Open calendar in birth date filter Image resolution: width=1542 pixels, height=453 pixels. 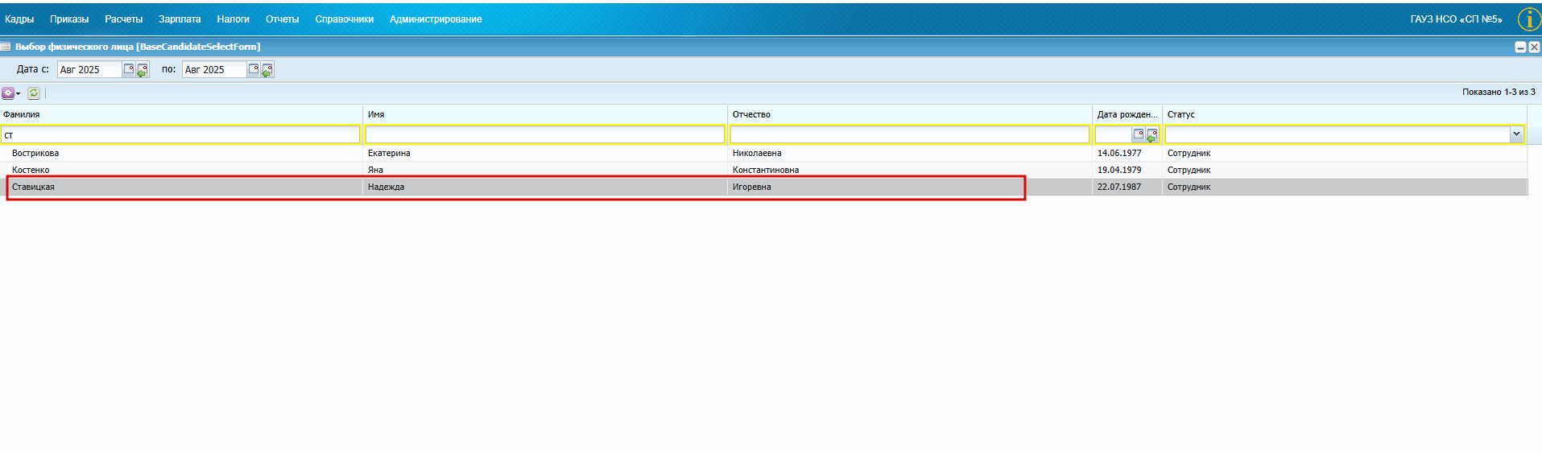click(x=1138, y=134)
